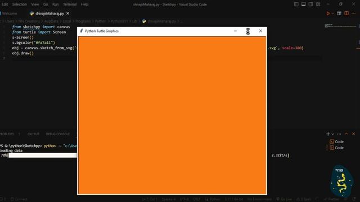Click the Ln, Col cursor position indicator
The width and height of the screenshot is (360, 202).
pyautogui.click(x=149, y=199)
